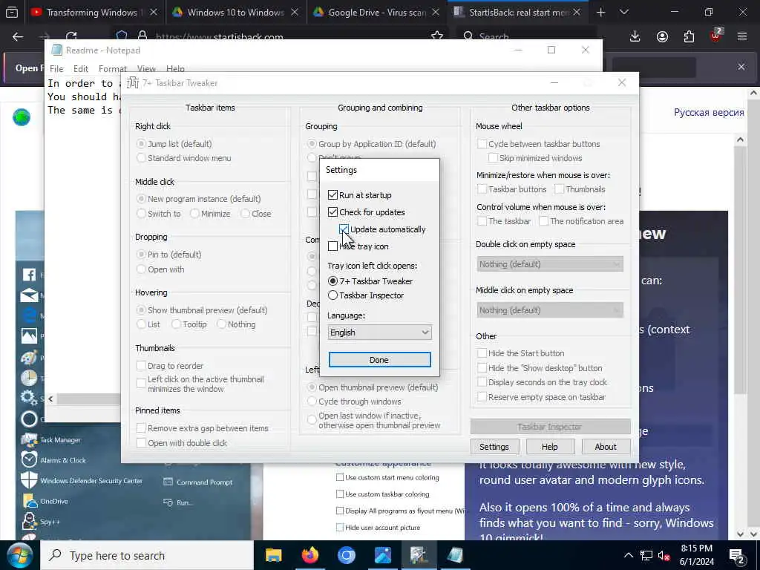
Task: Click webpage scrollbar down arrow
Action: 741,534
